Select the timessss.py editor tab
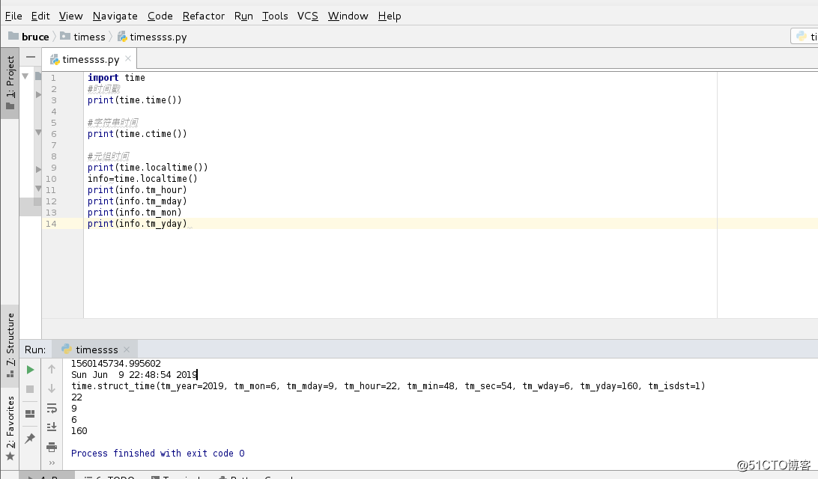The width and height of the screenshot is (818, 479). pos(90,59)
